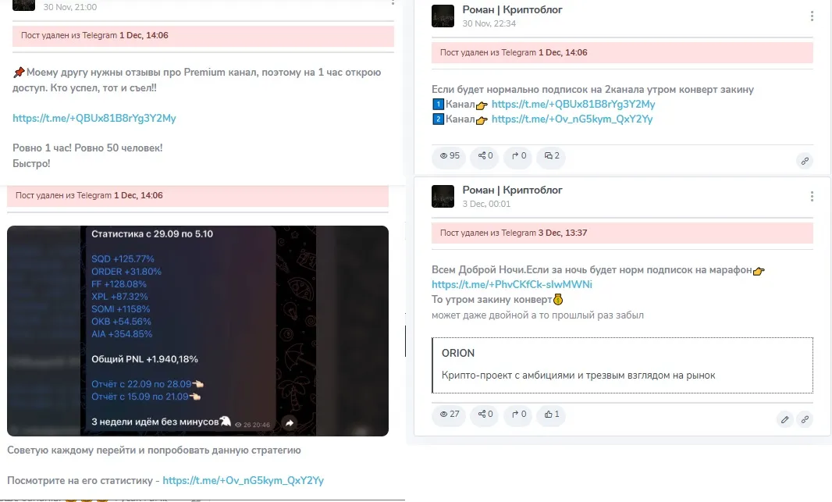Screen dimensions: 832x502
Task: Open the comments counter showing 2
Action: (551, 156)
